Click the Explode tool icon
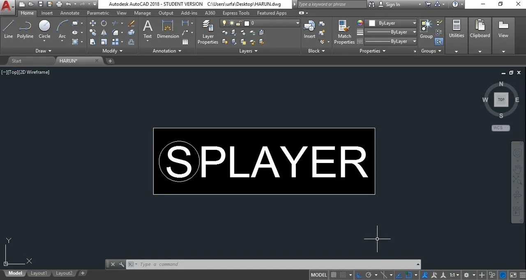Image resolution: width=526 pixels, height=280 pixels. pos(131,32)
